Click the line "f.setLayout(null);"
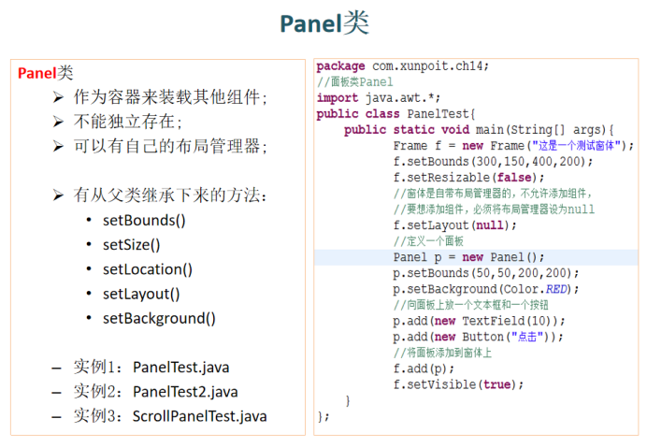The image size is (647, 448). [x=454, y=225]
